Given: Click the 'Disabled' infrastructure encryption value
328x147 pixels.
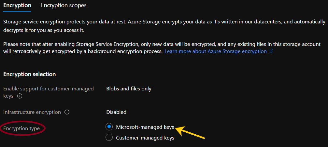Looking at the screenshot, I should click(116, 112).
